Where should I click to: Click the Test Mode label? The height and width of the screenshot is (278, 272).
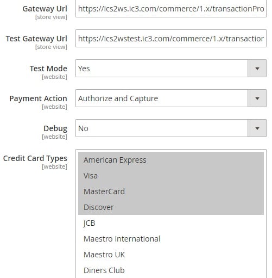[x=48, y=69]
